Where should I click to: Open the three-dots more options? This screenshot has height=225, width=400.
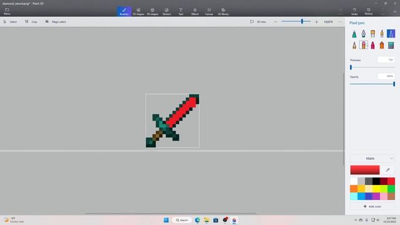point(340,22)
